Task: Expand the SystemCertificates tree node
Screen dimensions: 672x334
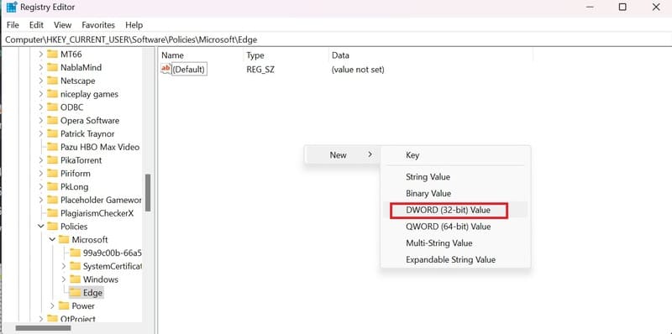Action: 64,266
